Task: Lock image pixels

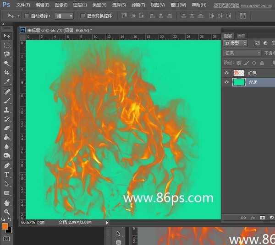Action: (x=247, y=63)
